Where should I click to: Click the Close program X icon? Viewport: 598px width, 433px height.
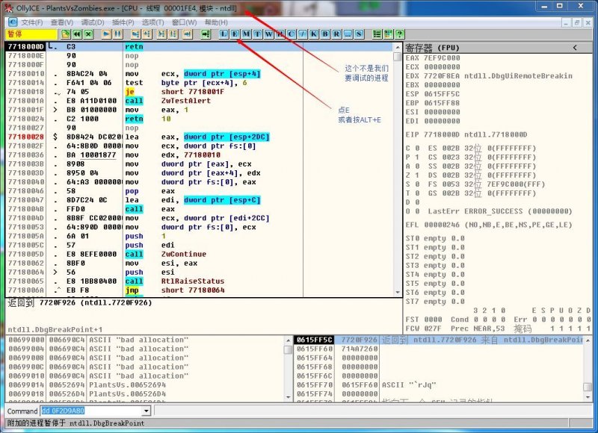[x=88, y=34]
